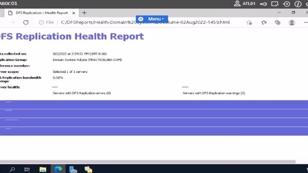Image resolution: width=308 pixels, height=173 pixels.
Task: Open the info icon in lab toolbar
Action: (298, 4)
